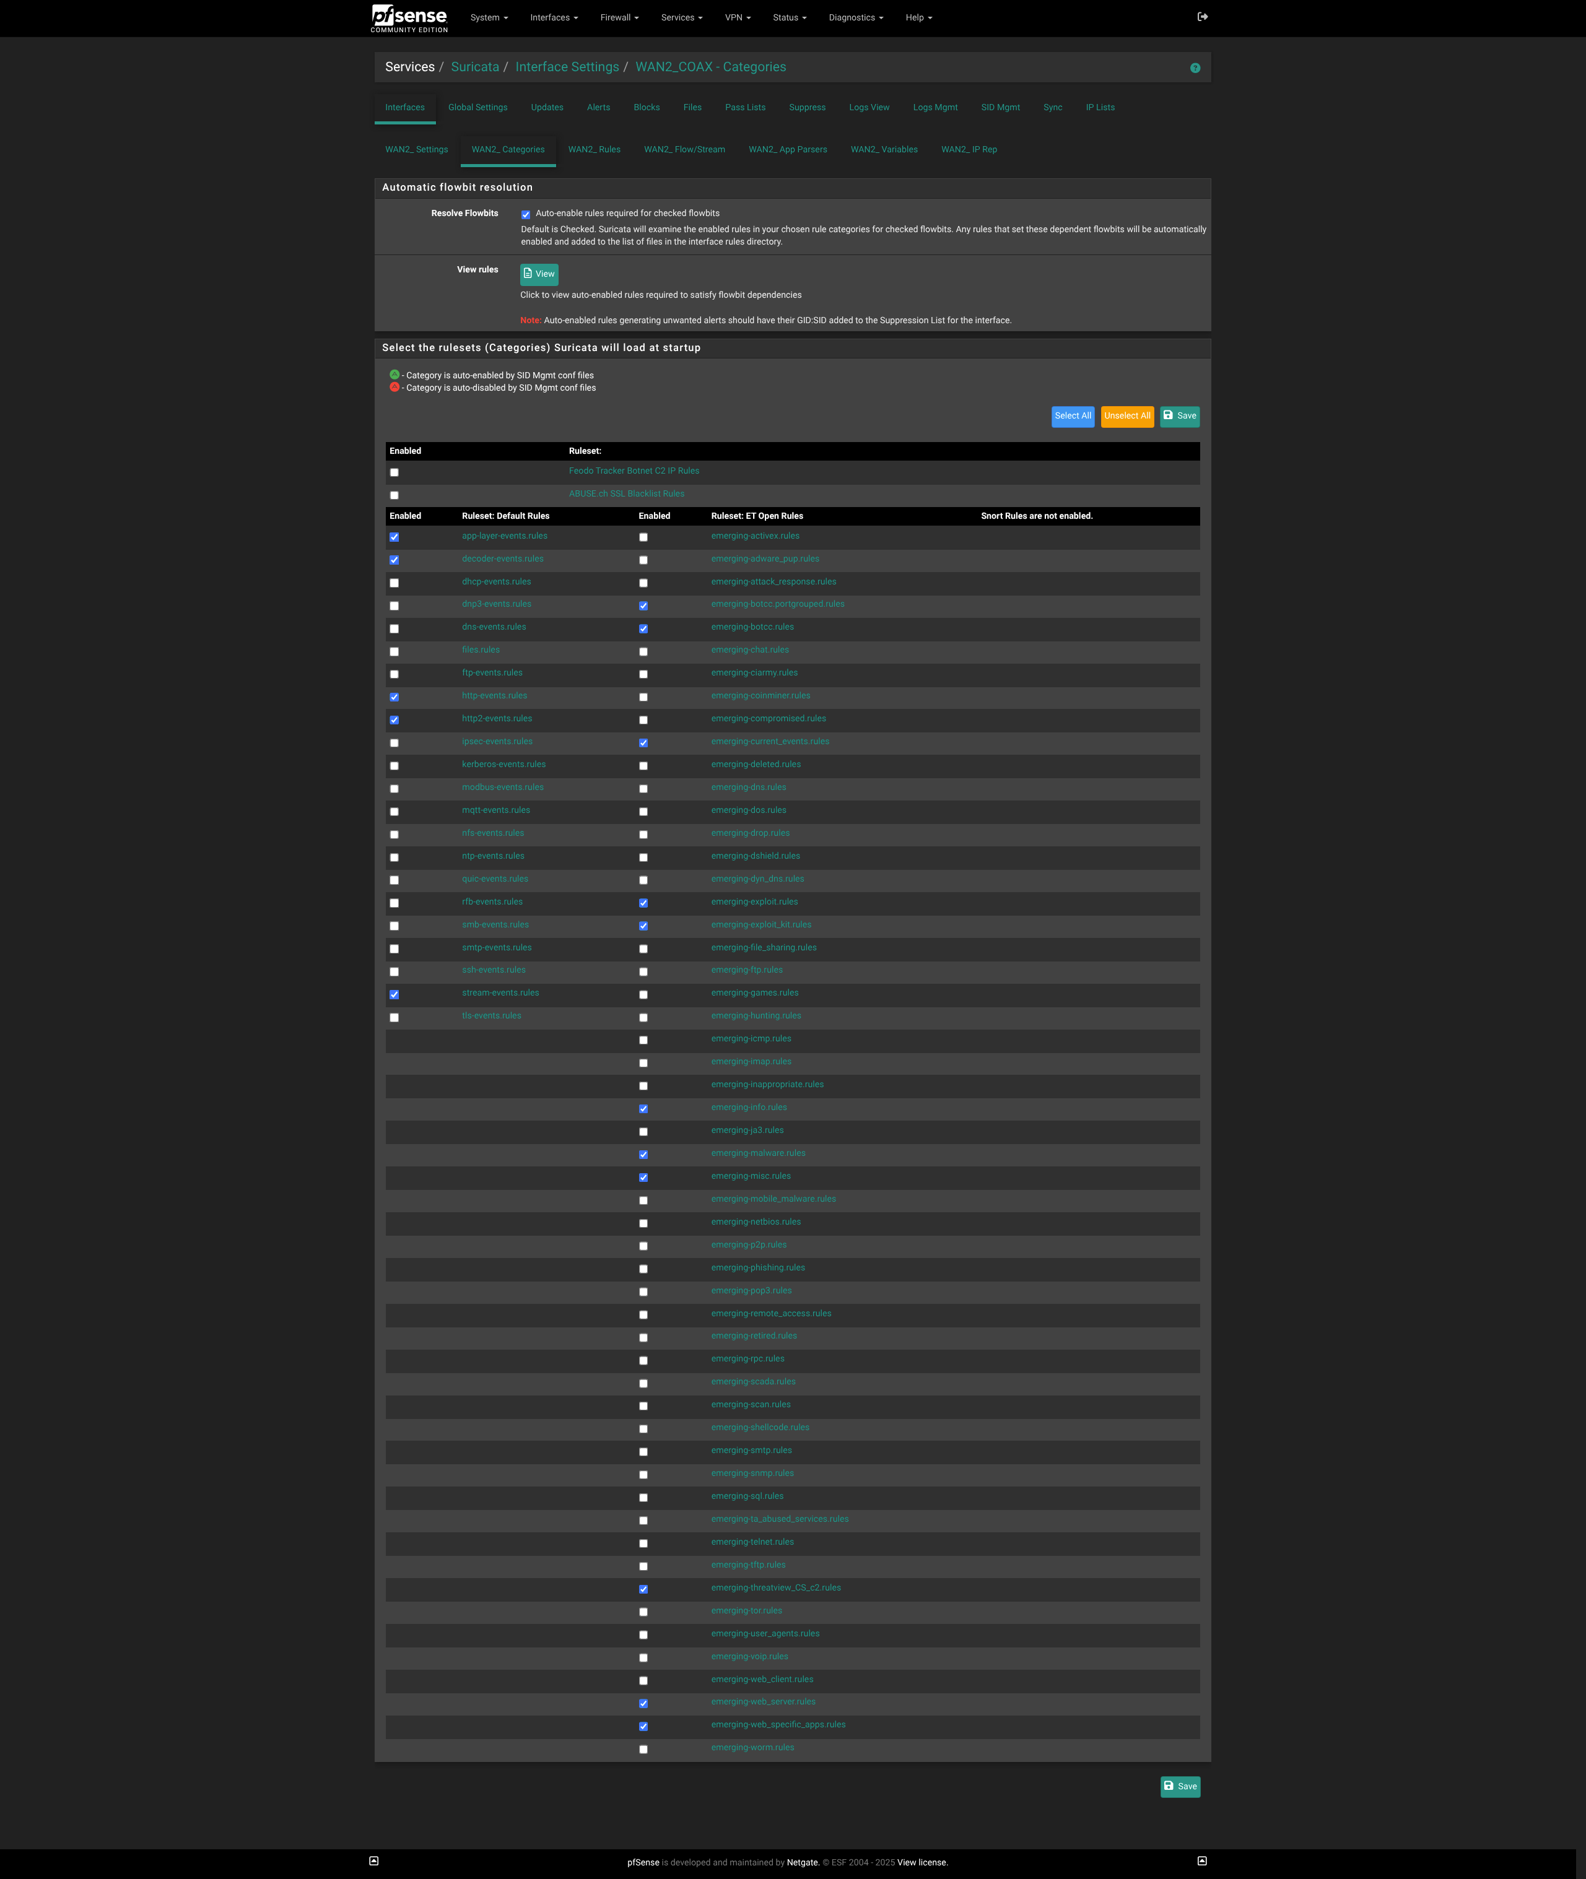Open Services dropdown menu
1586x1879 pixels.
coord(681,18)
